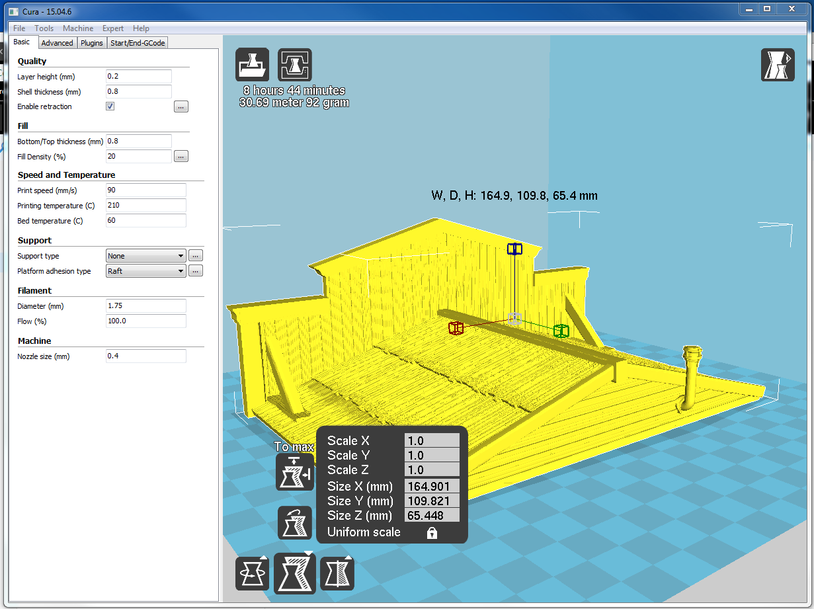The image size is (814, 609).
Task: Select the Rotate tool icon
Action: (253, 573)
